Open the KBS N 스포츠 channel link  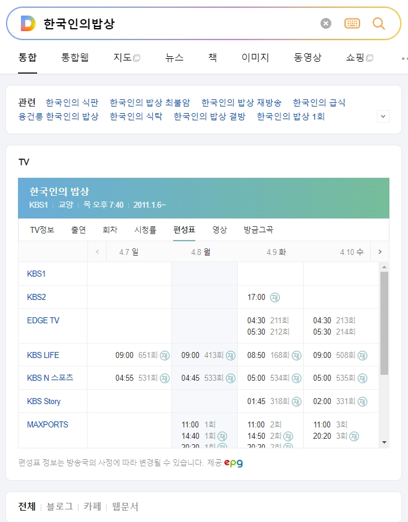pos(50,378)
